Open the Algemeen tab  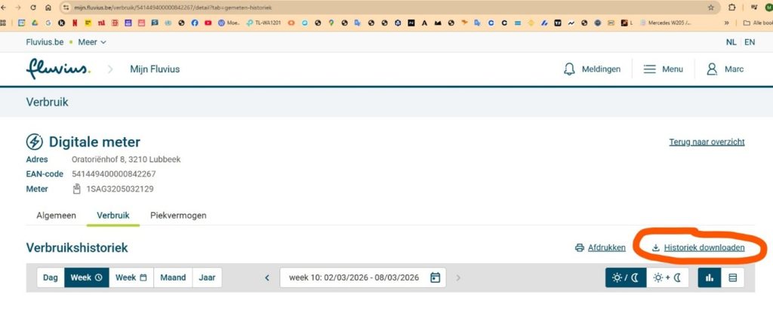point(56,215)
